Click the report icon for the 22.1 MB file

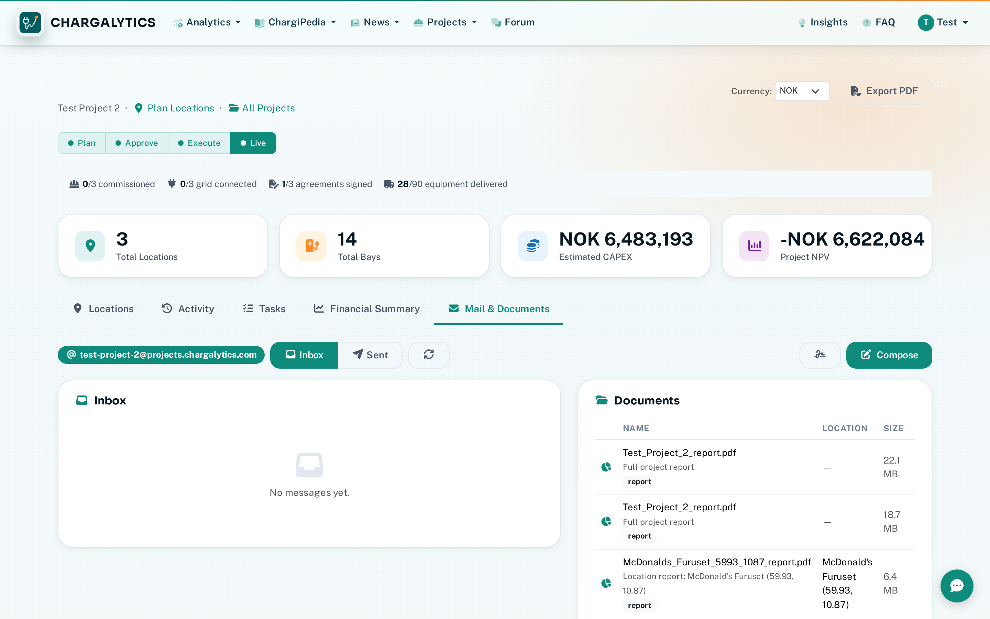click(x=606, y=467)
